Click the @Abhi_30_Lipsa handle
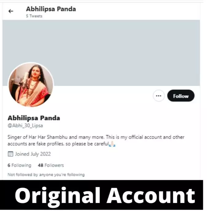Screen dimensions: 207x211 (x=25, y=126)
